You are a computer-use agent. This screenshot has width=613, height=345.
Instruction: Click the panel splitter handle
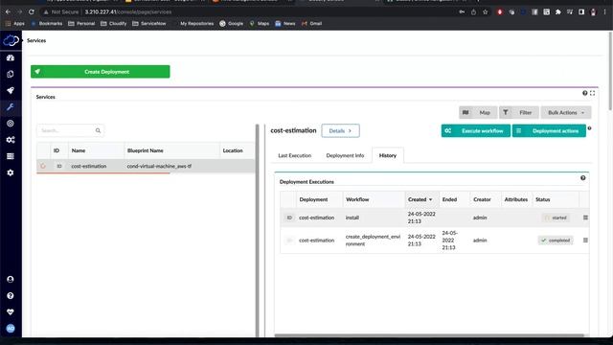pyautogui.click(x=258, y=231)
